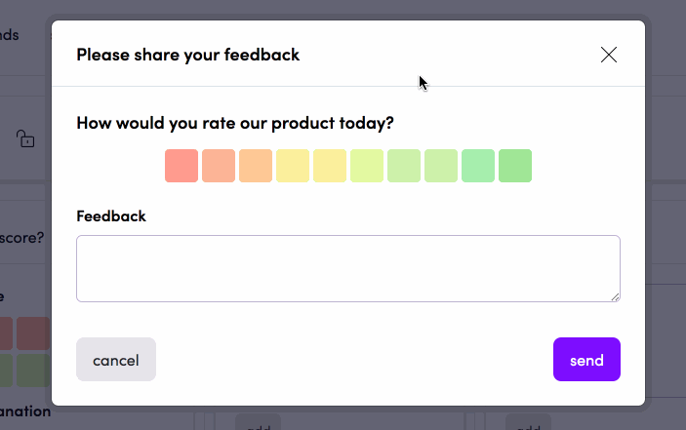The height and width of the screenshot is (430, 686).
Task: Focus the Feedback text area
Action: point(348,268)
